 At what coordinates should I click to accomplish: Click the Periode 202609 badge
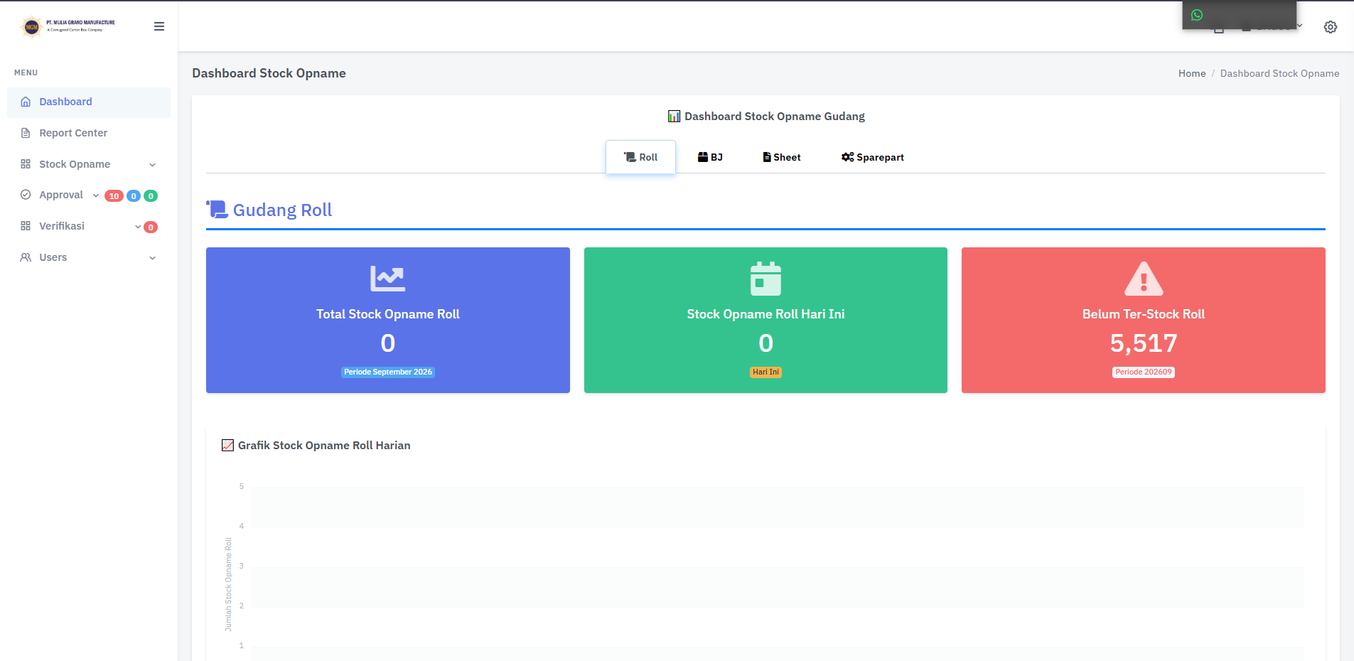click(1144, 372)
